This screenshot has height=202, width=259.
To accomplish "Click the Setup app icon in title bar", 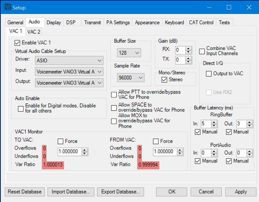I will (7, 7).
